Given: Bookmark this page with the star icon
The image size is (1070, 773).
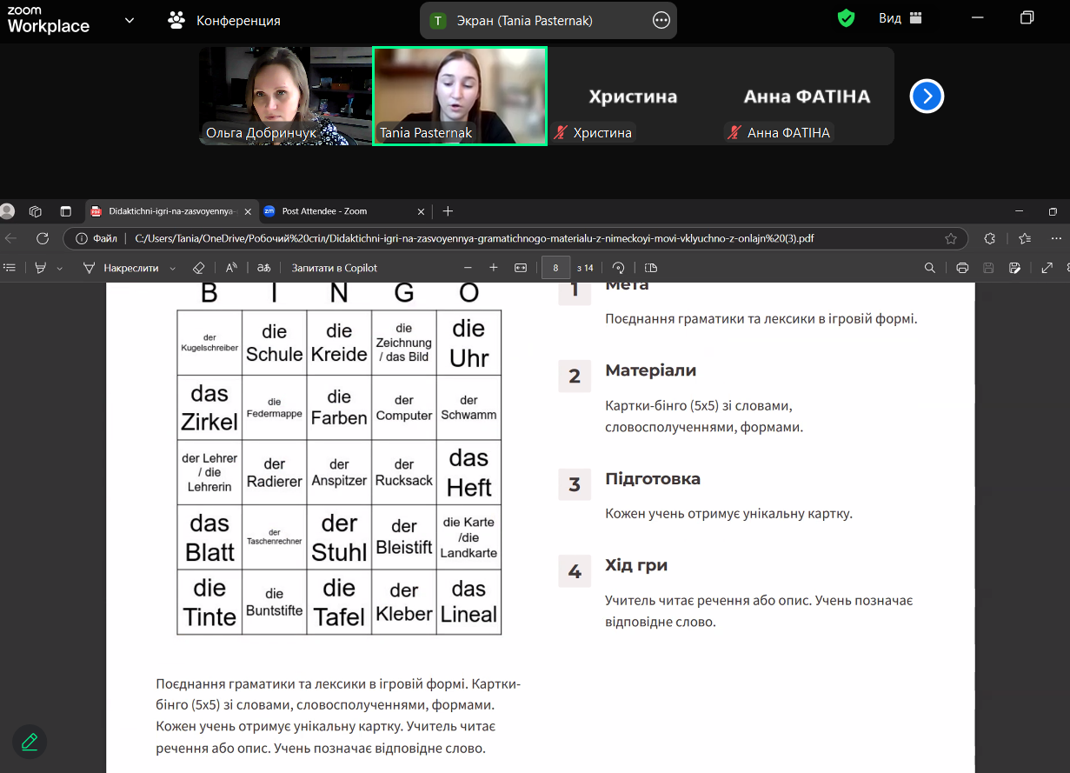Looking at the screenshot, I should coord(951,238).
